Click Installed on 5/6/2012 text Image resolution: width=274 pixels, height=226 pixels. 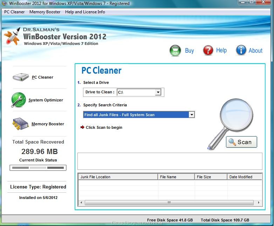pos(38,198)
